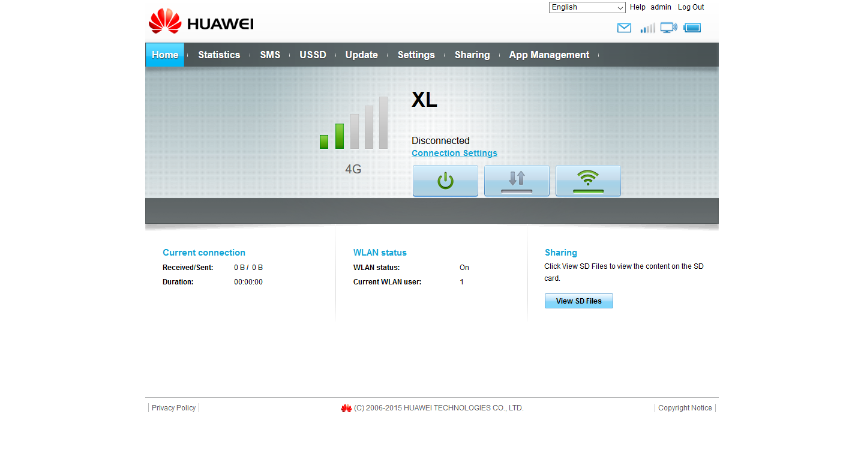Open the English language dropdown

tap(587, 7)
